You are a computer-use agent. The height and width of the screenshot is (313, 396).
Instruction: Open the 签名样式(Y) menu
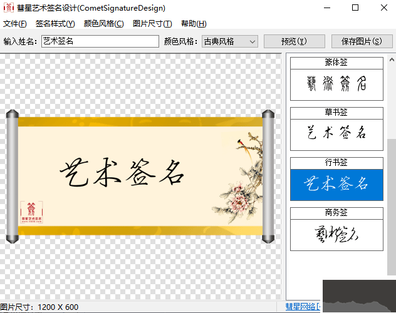(x=55, y=24)
